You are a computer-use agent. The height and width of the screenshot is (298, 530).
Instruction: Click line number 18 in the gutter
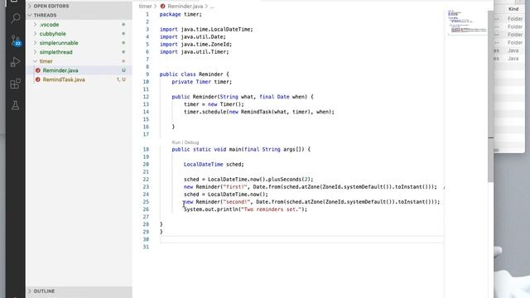[x=146, y=149]
